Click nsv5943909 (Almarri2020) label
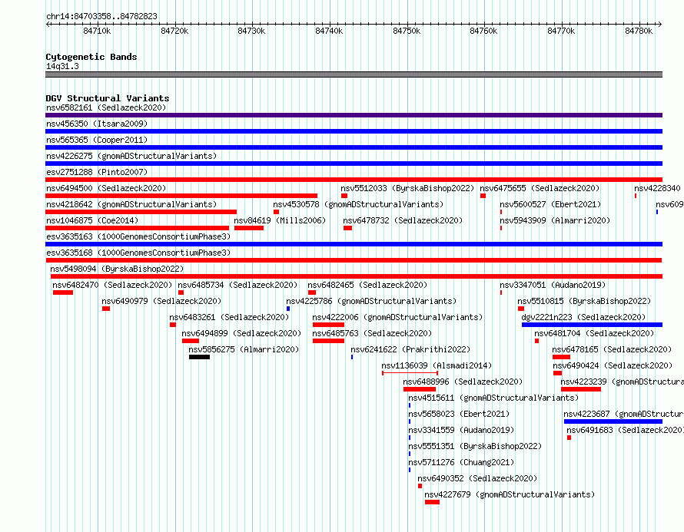Screen dimensions: 684x532 click(x=555, y=220)
